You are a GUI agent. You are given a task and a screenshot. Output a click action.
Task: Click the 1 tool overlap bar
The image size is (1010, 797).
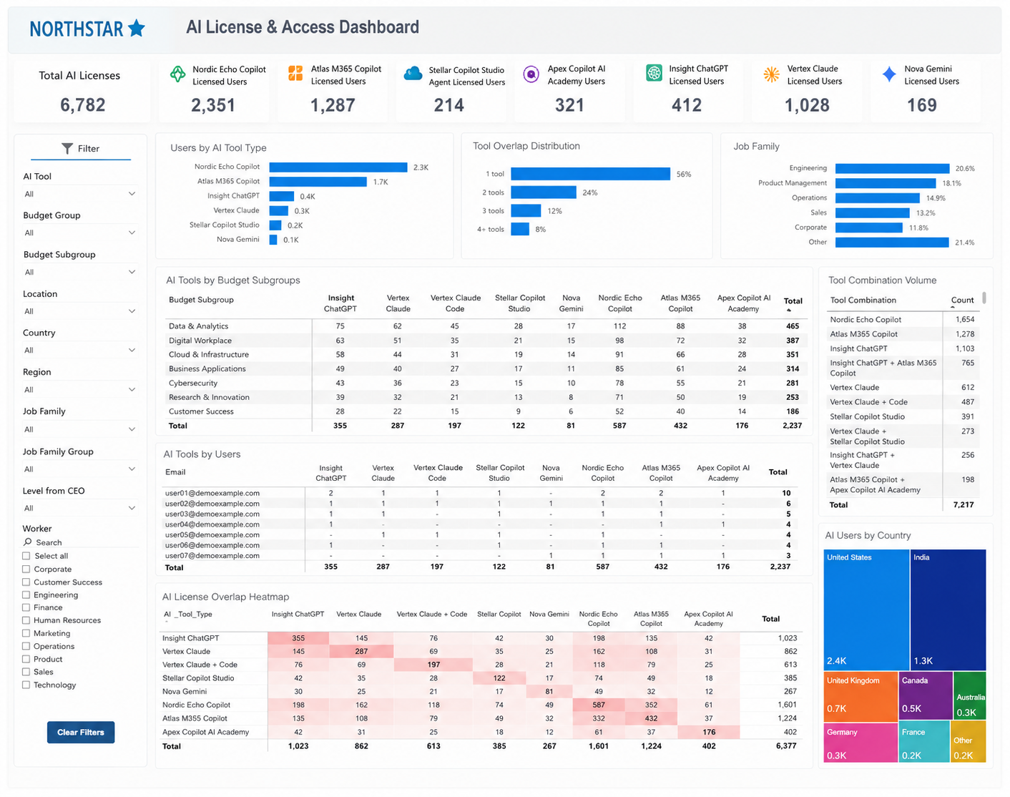(590, 174)
